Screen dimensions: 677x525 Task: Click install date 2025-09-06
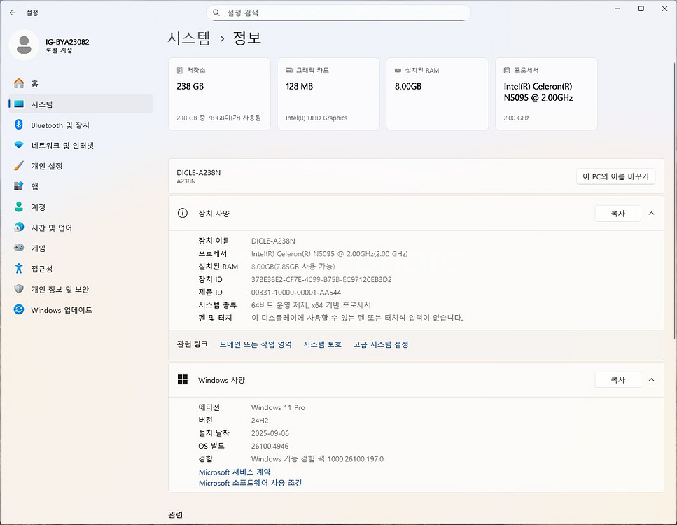270,433
